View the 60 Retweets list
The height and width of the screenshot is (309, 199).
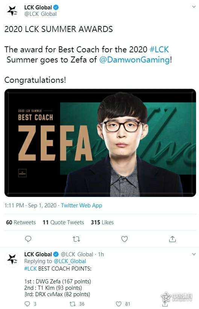click(x=21, y=222)
